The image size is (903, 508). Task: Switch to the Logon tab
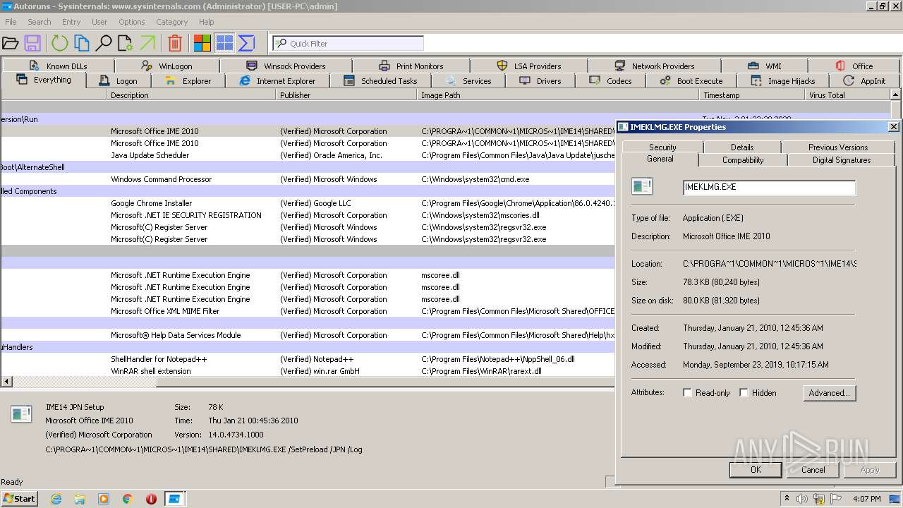tap(118, 81)
